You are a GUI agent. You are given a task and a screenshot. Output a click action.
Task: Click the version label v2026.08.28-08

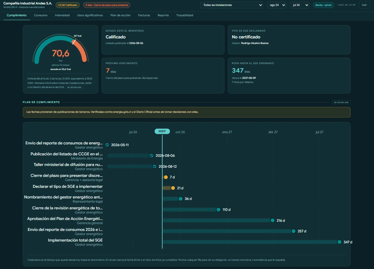[x=346, y=5]
